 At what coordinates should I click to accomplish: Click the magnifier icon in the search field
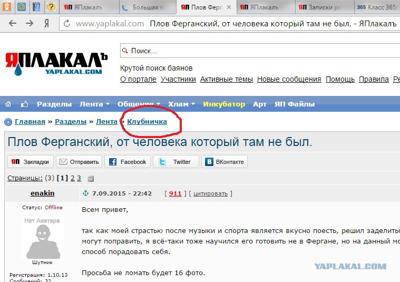(125, 51)
